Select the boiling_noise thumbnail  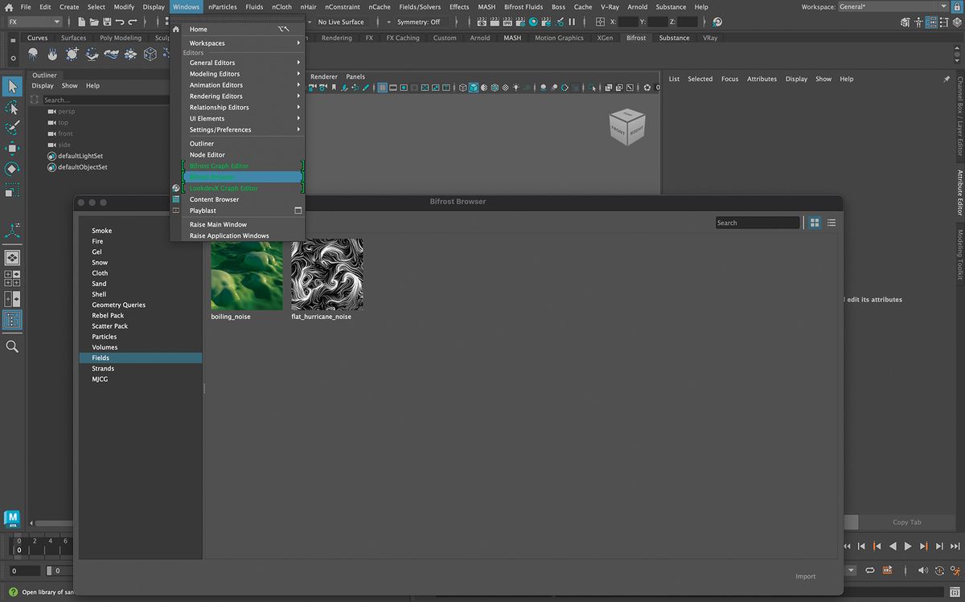tap(247, 274)
